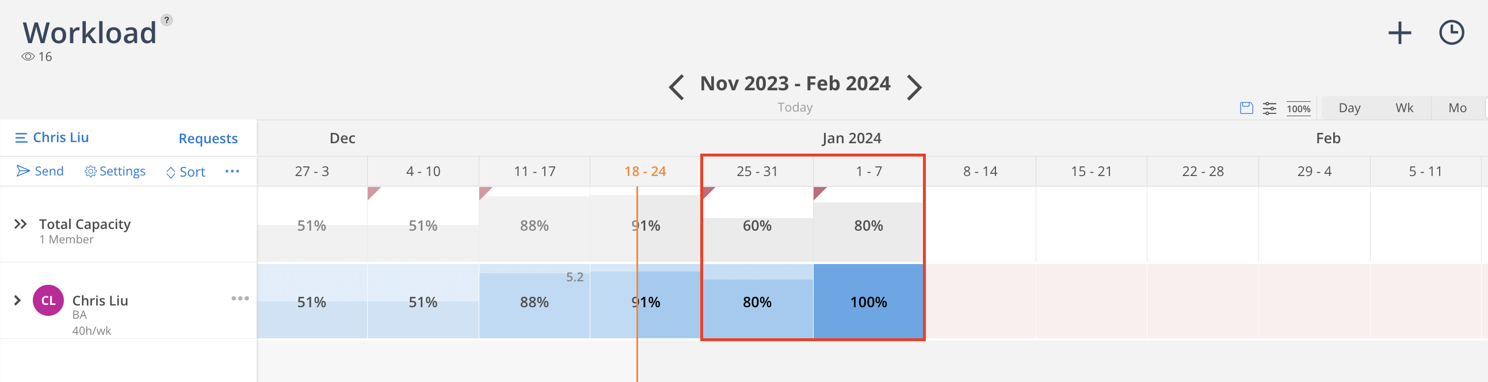The height and width of the screenshot is (382, 1488).
Task: Click the save view disk icon
Action: (x=1246, y=108)
